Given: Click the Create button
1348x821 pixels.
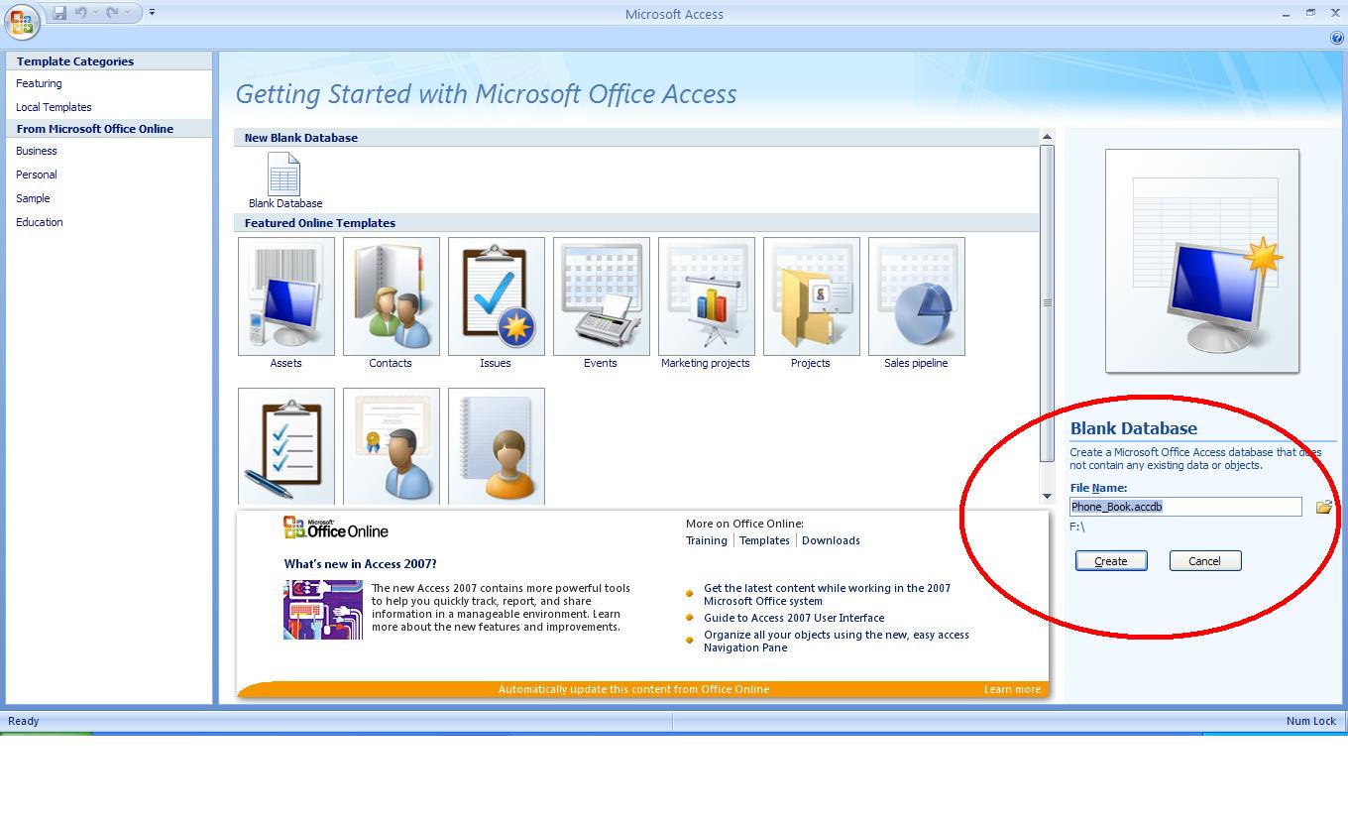Looking at the screenshot, I should [1111, 561].
